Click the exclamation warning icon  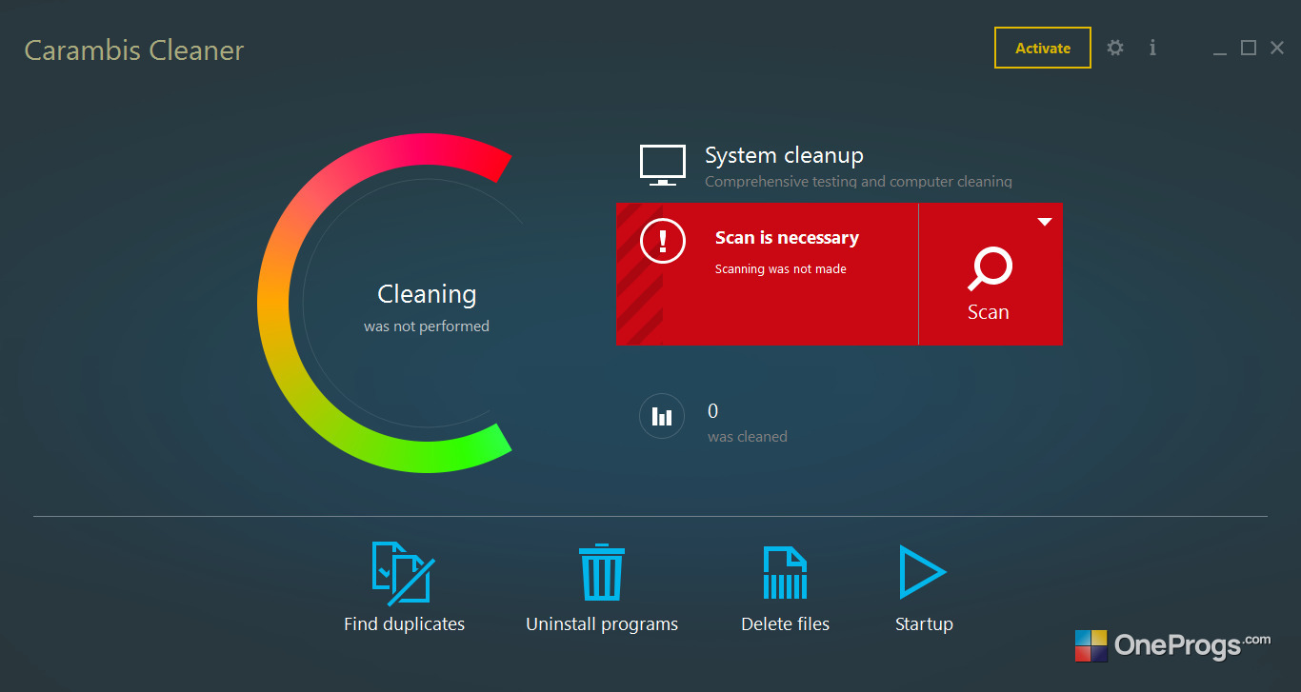663,240
